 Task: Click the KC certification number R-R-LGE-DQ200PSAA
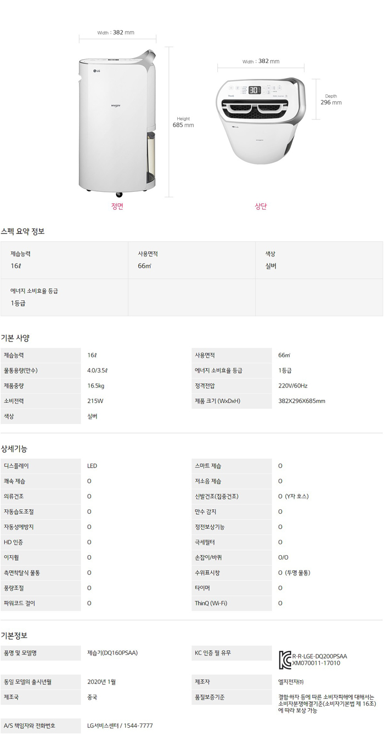click(x=320, y=656)
